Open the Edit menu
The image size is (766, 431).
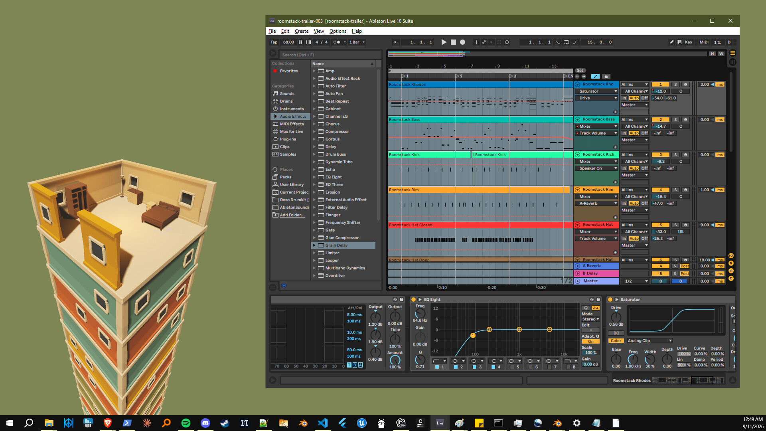pyautogui.click(x=285, y=31)
